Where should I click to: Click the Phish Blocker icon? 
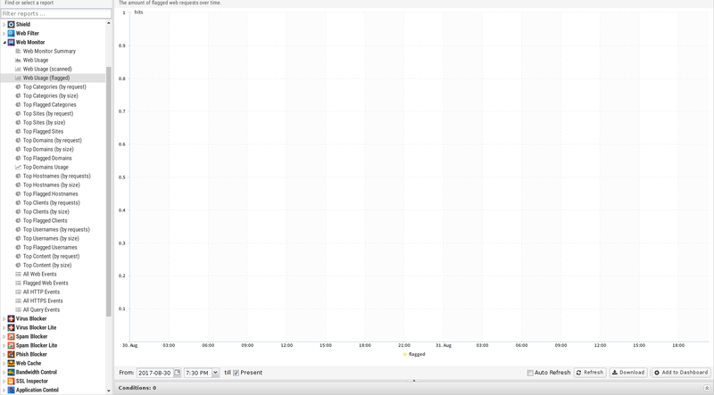tap(12, 354)
